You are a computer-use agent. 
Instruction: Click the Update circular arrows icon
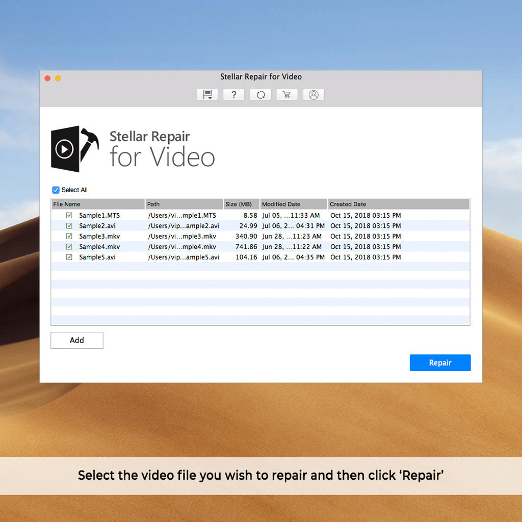point(260,94)
